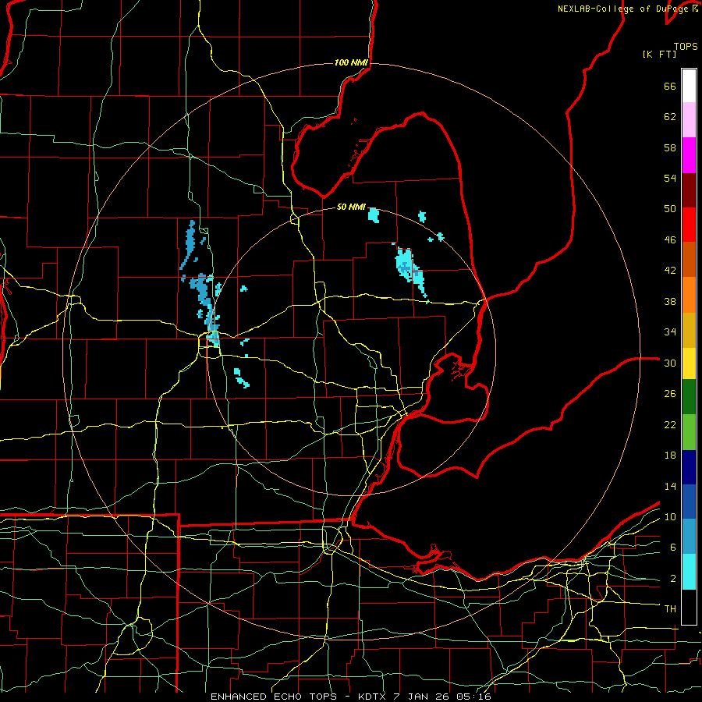The image size is (702, 702).
Task: Click the light orange legend swatch
Action: (x=689, y=295)
